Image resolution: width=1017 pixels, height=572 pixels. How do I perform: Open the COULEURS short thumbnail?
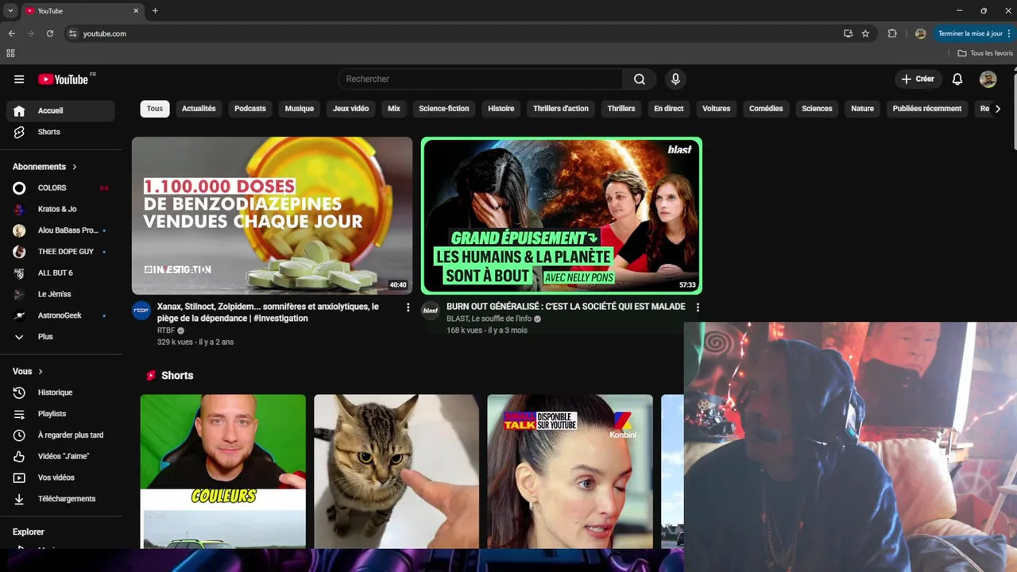[222, 471]
